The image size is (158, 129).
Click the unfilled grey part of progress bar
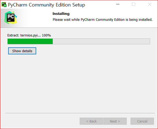(x=101, y=41)
